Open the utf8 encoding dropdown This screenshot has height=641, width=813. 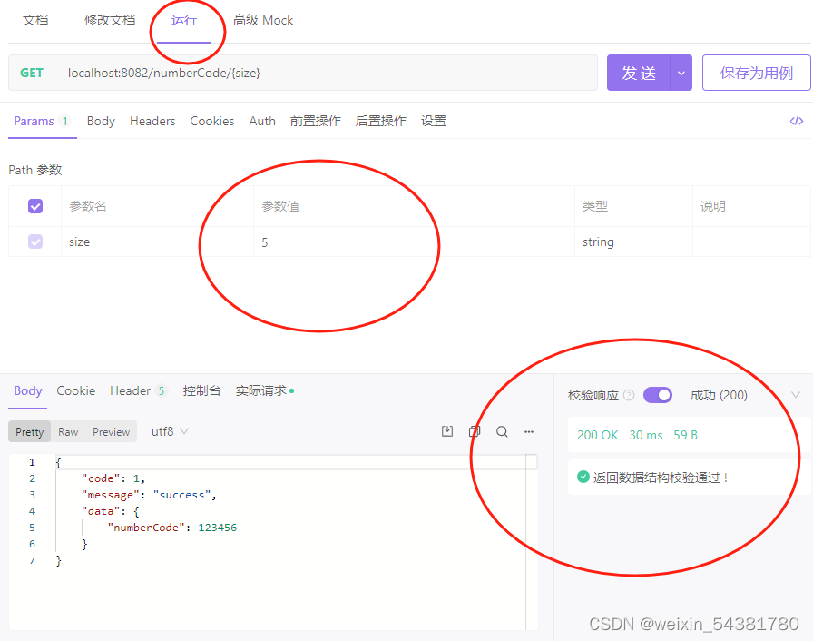169,431
